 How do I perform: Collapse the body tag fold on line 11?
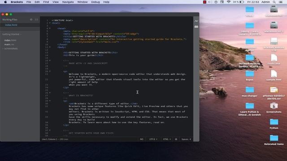pyautogui.click(x=50, y=47)
